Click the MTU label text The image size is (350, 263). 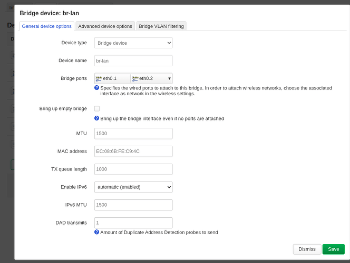click(81, 134)
